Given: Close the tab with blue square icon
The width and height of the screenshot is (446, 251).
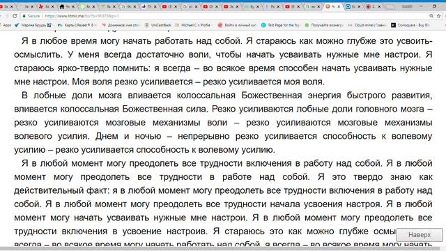Looking at the screenshot, I should point(360,6).
